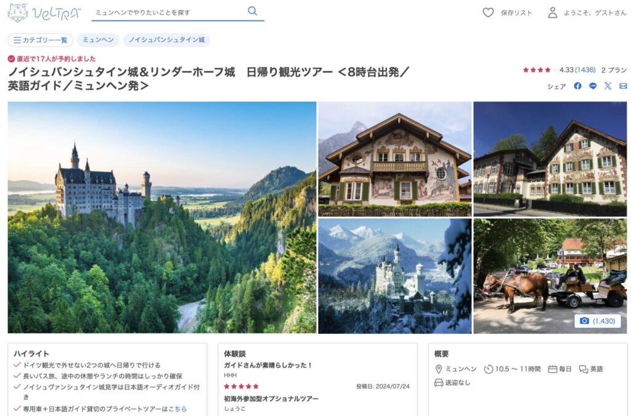Expand the カテゴリー一覧 category menu
This screenshot has width=631, height=416.
pos(40,40)
